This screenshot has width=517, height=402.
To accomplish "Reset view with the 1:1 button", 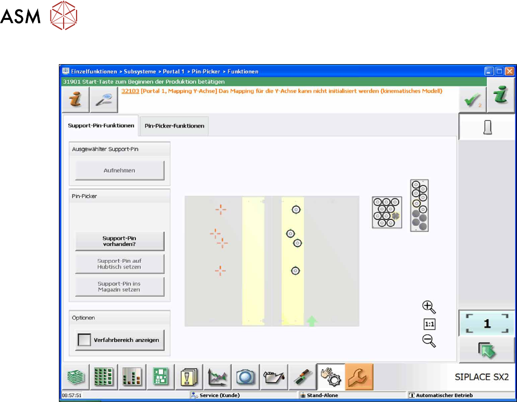I will [429, 324].
